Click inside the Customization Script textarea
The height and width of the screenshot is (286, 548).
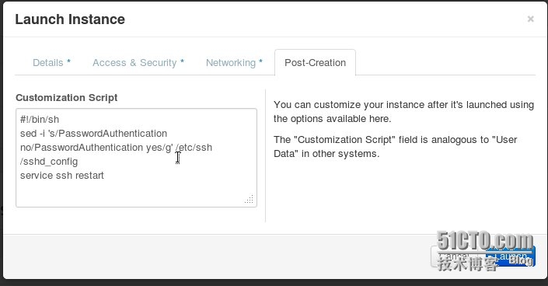click(x=136, y=158)
